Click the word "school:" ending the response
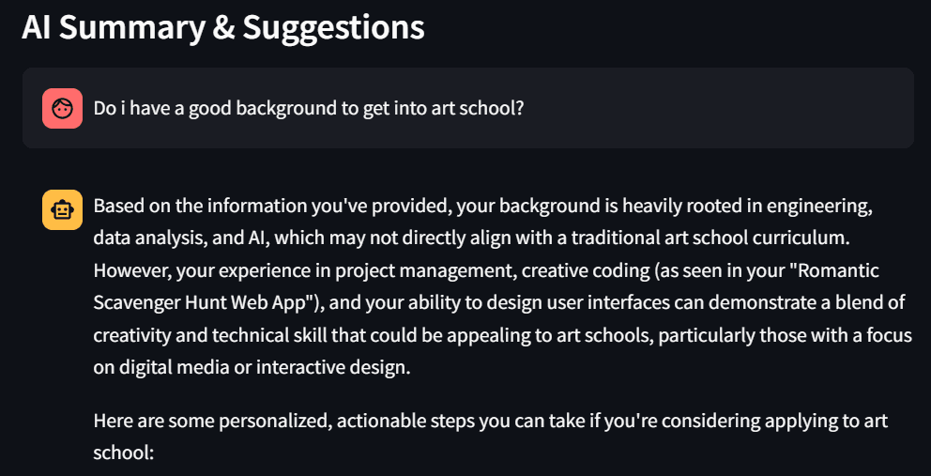This screenshot has height=476, width=931. 124,454
